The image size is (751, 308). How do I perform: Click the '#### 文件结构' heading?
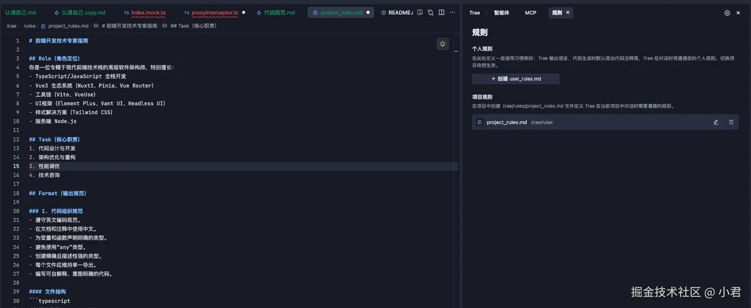pyautogui.click(x=47, y=292)
